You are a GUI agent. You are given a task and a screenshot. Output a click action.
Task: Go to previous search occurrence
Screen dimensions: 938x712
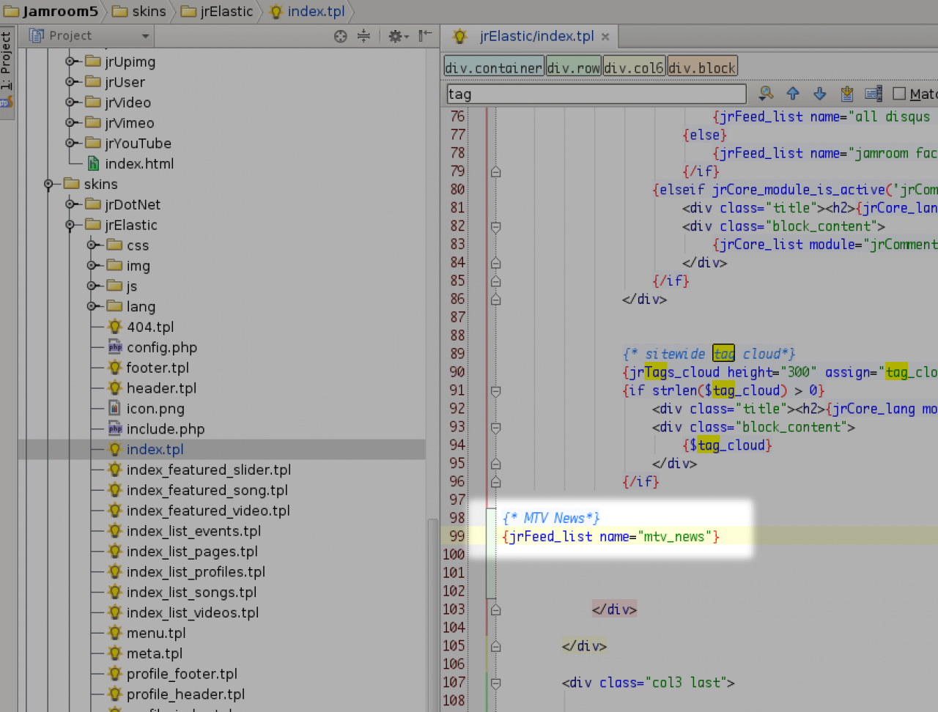tap(793, 94)
